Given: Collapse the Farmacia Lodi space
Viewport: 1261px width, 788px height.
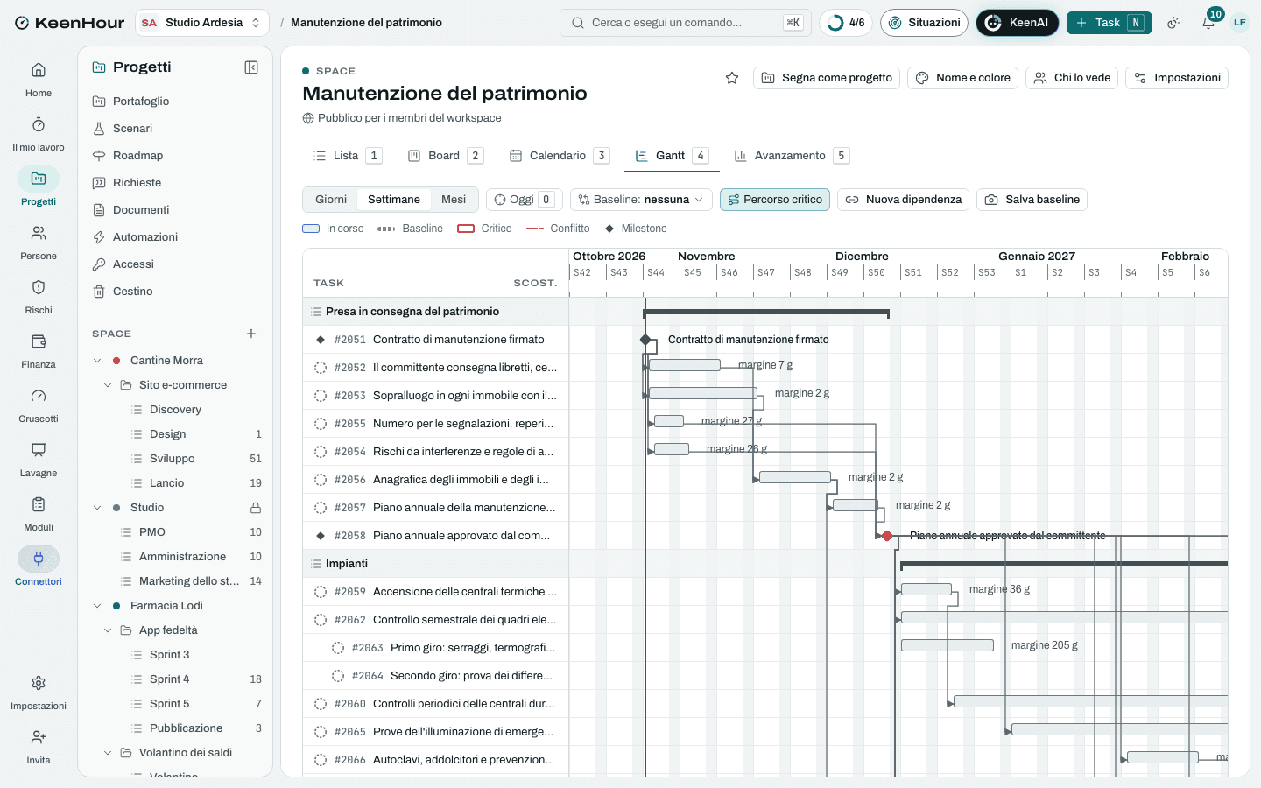Looking at the screenshot, I should pyautogui.click(x=97, y=606).
